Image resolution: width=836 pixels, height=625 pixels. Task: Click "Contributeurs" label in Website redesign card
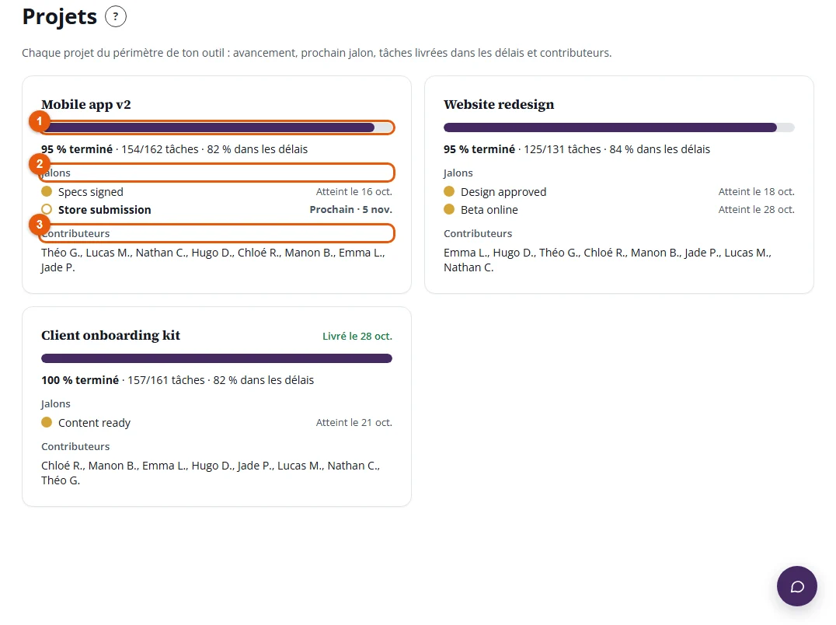[478, 233]
